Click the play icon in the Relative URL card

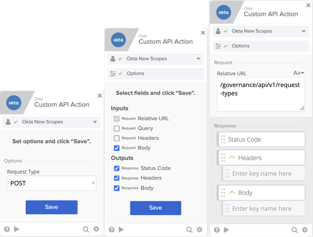[x=226, y=230]
